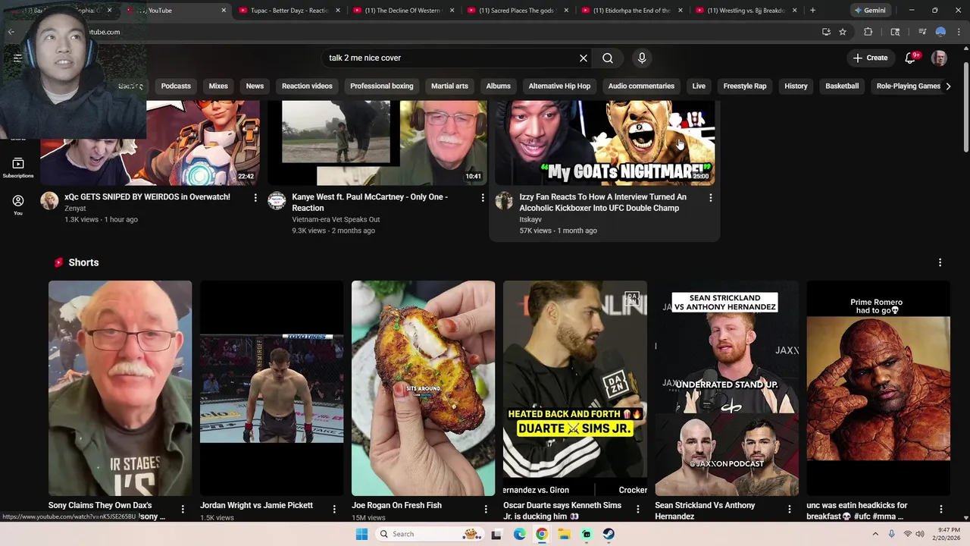970x546 pixels.
Task: Launch Steam from the taskbar
Action: tap(609, 534)
